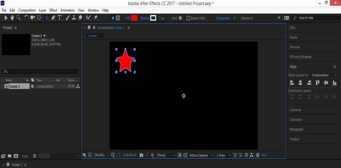Open the Effect menu

[x=53, y=10]
